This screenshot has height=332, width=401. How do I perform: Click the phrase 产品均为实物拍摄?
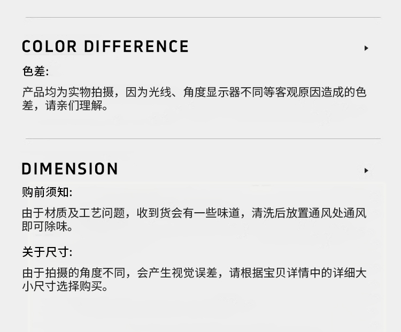pos(68,92)
